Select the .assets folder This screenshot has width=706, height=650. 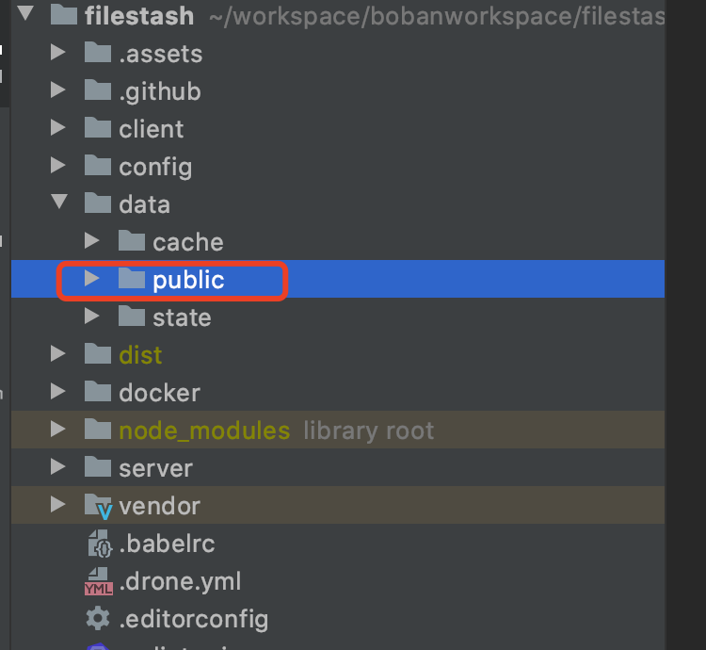tap(159, 54)
